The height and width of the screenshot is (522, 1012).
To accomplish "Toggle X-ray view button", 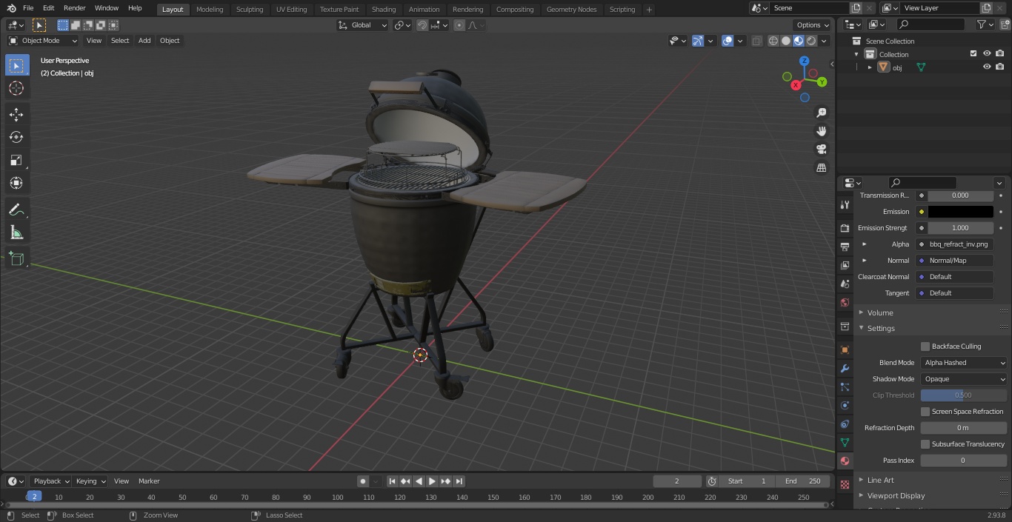I will point(756,41).
